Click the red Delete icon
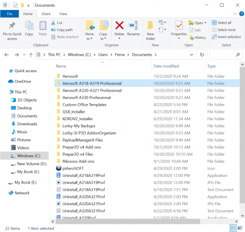This screenshot has width=245, height=232. (119, 25)
